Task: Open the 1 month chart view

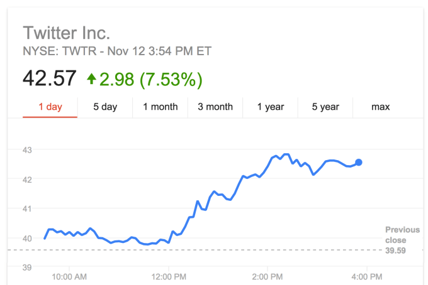Action: point(160,107)
